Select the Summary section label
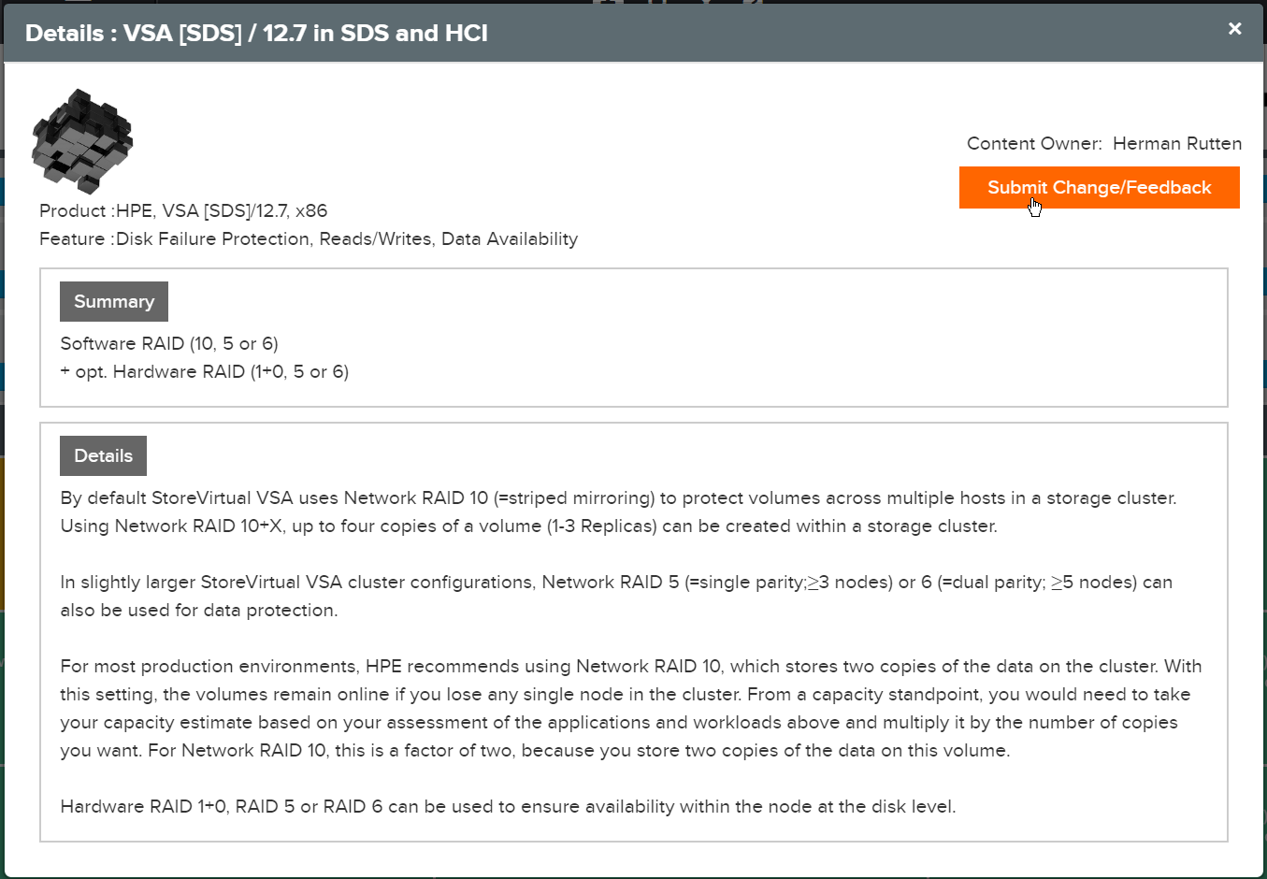Image resolution: width=1267 pixels, height=879 pixels. coord(114,301)
